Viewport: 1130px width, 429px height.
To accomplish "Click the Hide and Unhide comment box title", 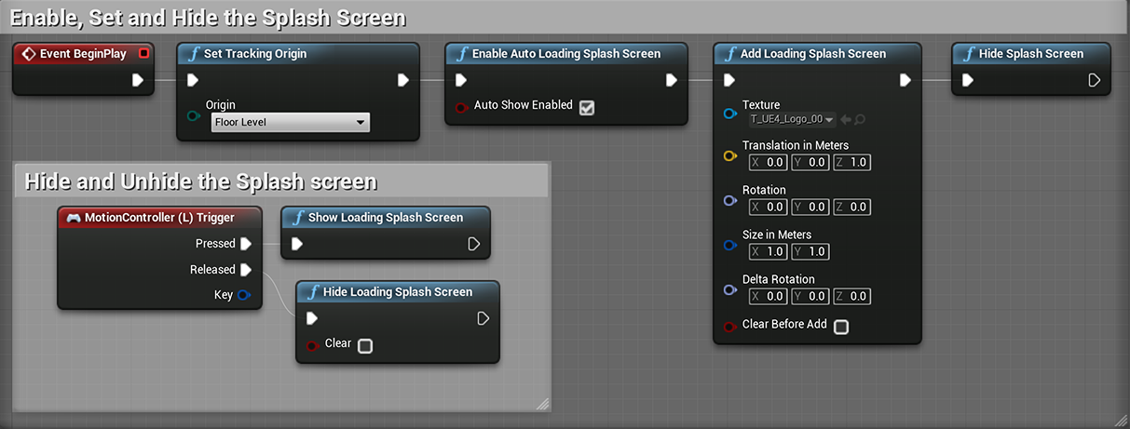I will 201,181.
